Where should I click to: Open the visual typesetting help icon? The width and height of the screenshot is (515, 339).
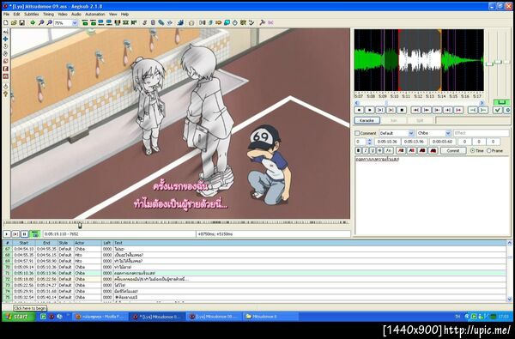[x=6, y=94]
